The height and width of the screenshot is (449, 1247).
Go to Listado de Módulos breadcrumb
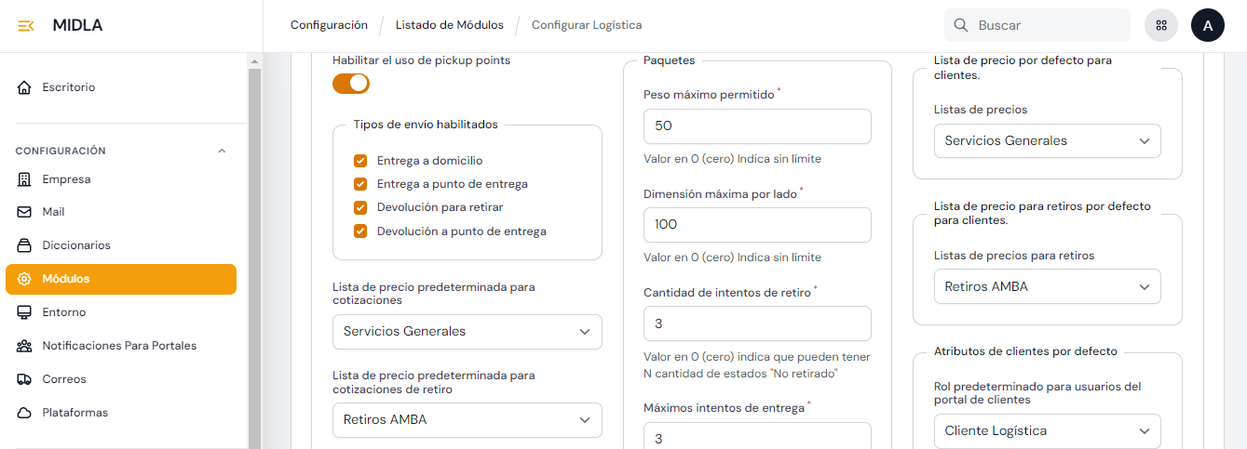449,25
